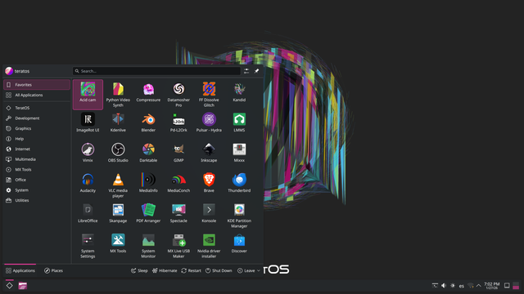The height and width of the screenshot is (294, 524).
Task: Launch the Acid cam application
Action: [88, 95]
